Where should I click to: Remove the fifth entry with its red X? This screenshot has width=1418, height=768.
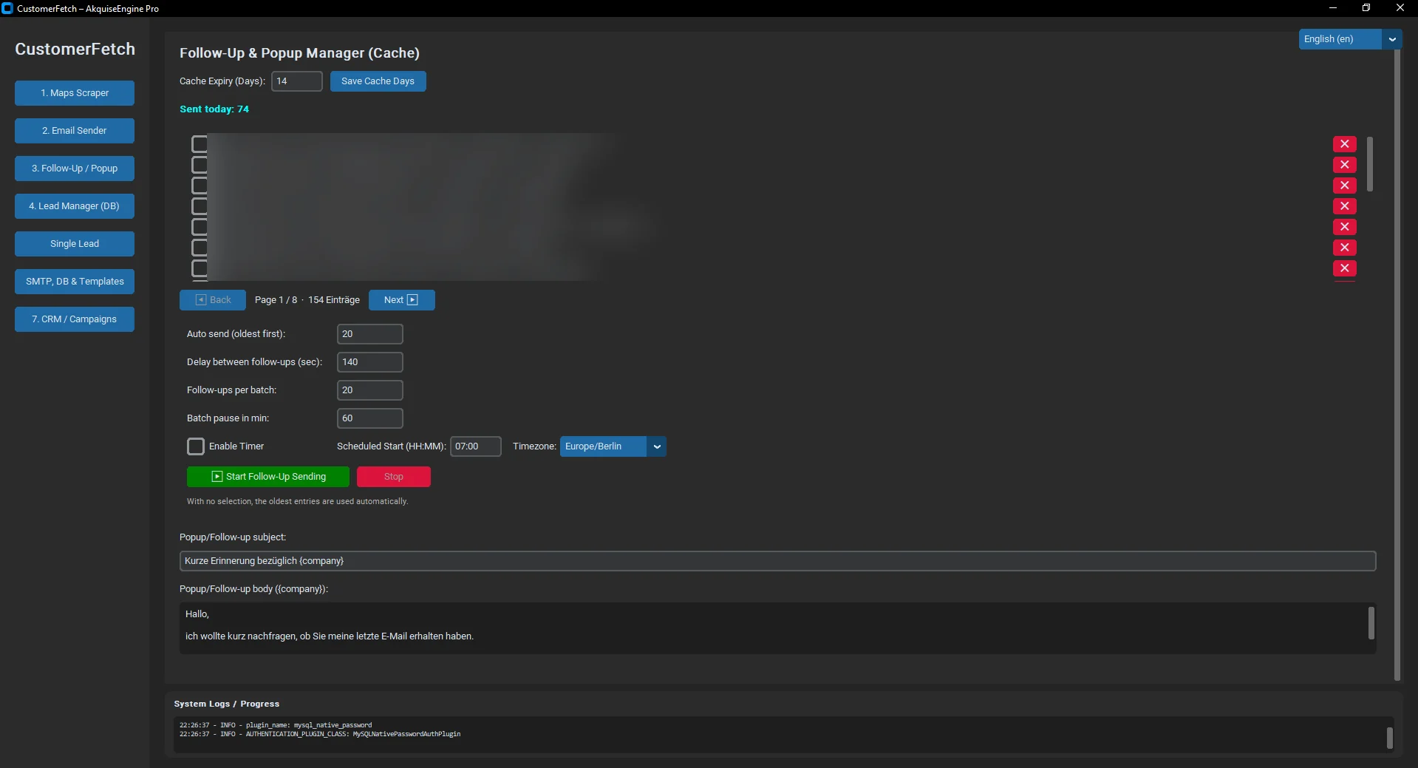[1344, 227]
